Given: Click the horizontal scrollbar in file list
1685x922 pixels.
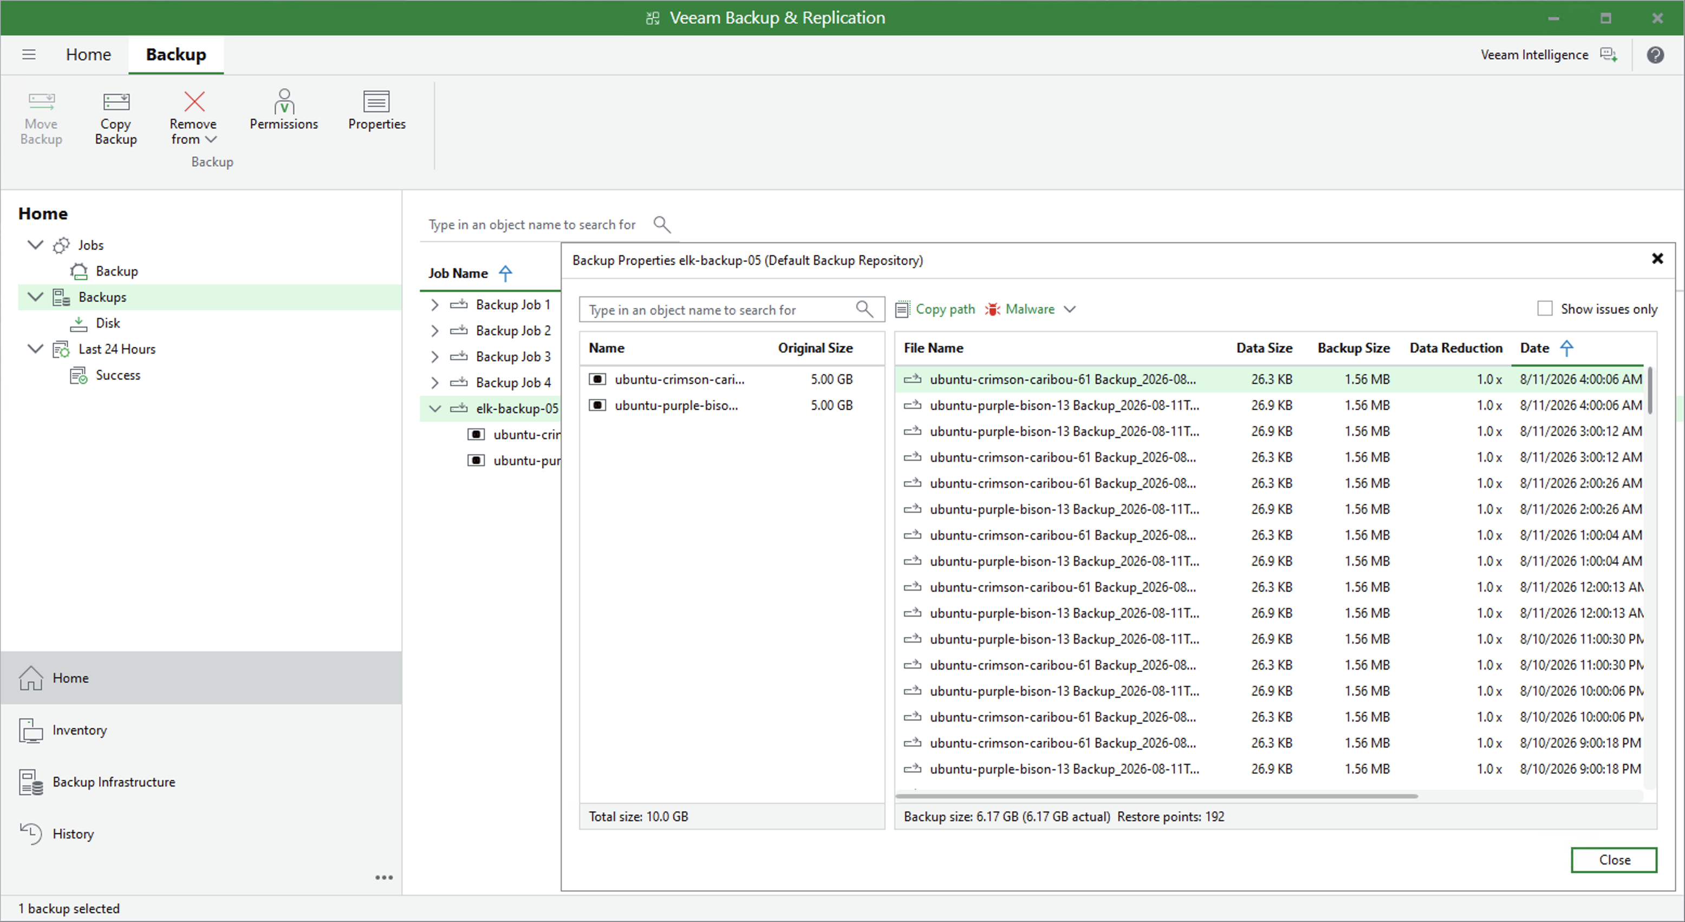Looking at the screenshot, I should [1156, 796].
